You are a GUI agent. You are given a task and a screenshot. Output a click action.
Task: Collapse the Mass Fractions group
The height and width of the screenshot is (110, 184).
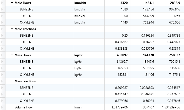tap(12, 81)
